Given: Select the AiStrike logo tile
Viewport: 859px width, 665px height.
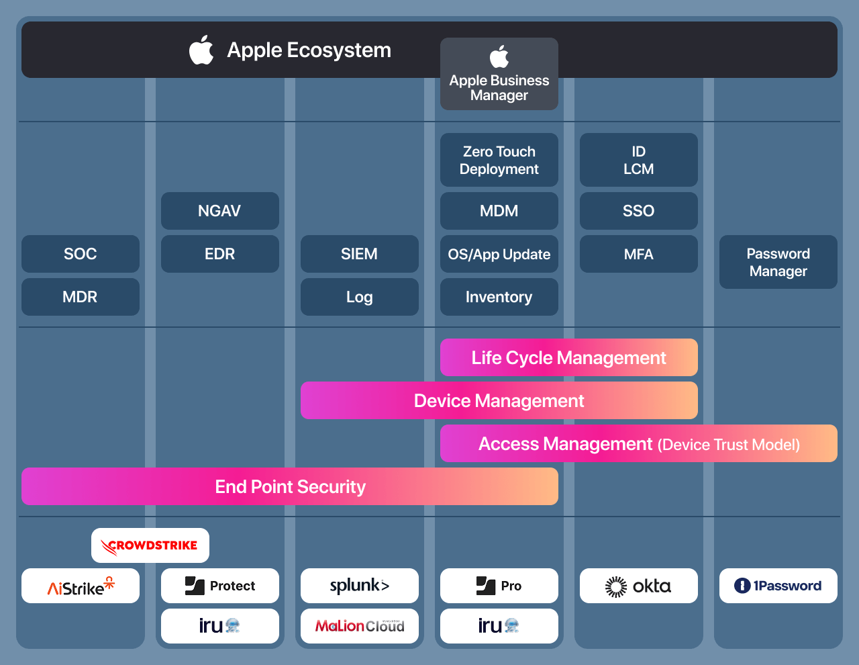Looking at the screenshot, I should click(81, 586).
